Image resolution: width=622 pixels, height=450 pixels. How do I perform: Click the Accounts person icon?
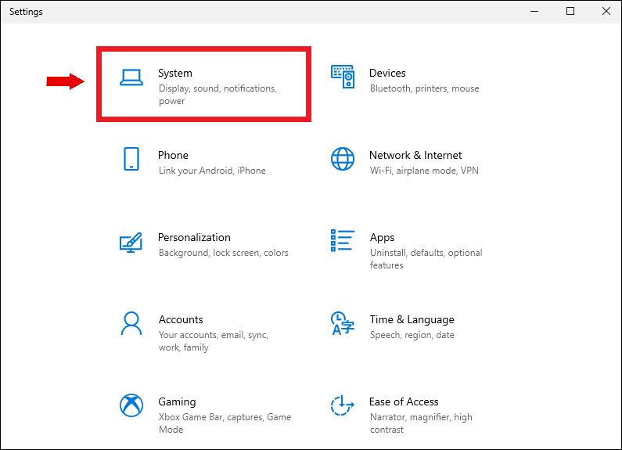(131, 323)
